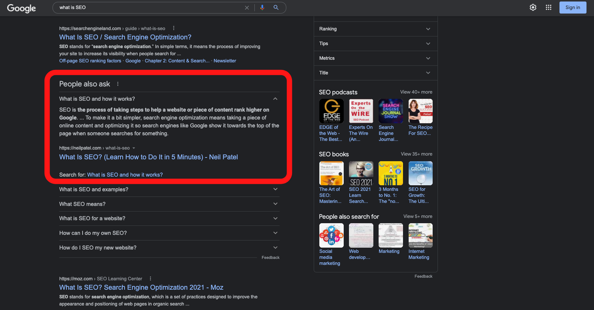This screenshot has height=310, width=594.
Task: Click the Sign in button
Action: coord(573,8)
